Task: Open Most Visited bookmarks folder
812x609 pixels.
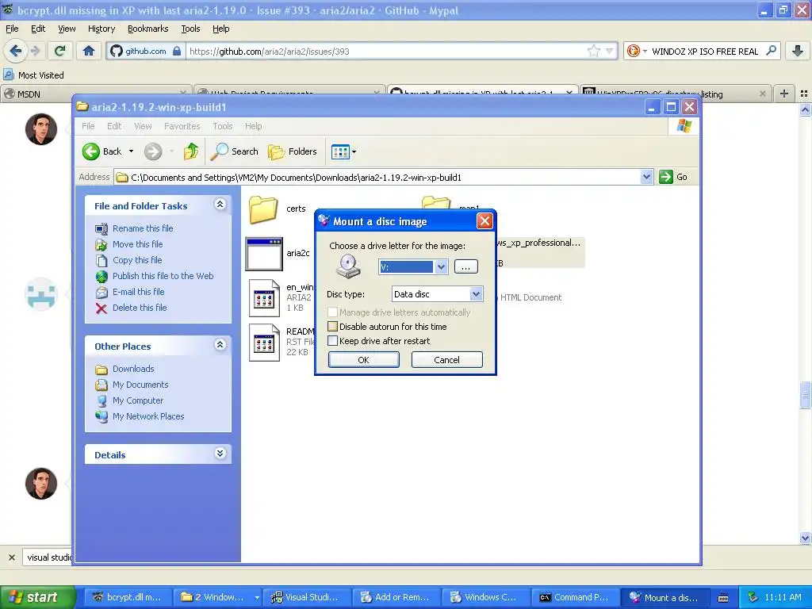Action: (34, 75)
